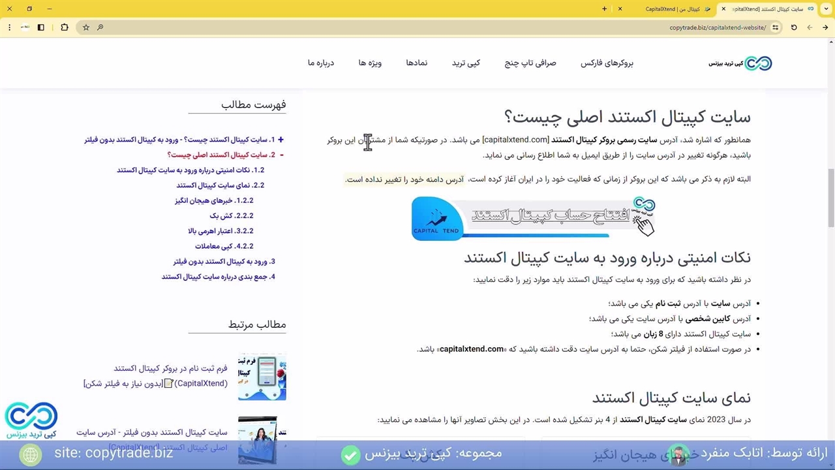Click the zoom magnifier icon in address bar
Screen dimensions: 835x470
[100, 27]
